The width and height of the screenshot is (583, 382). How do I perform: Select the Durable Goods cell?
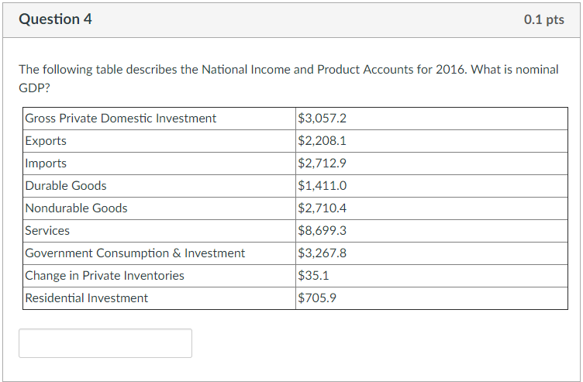click(x=159, y=186)
